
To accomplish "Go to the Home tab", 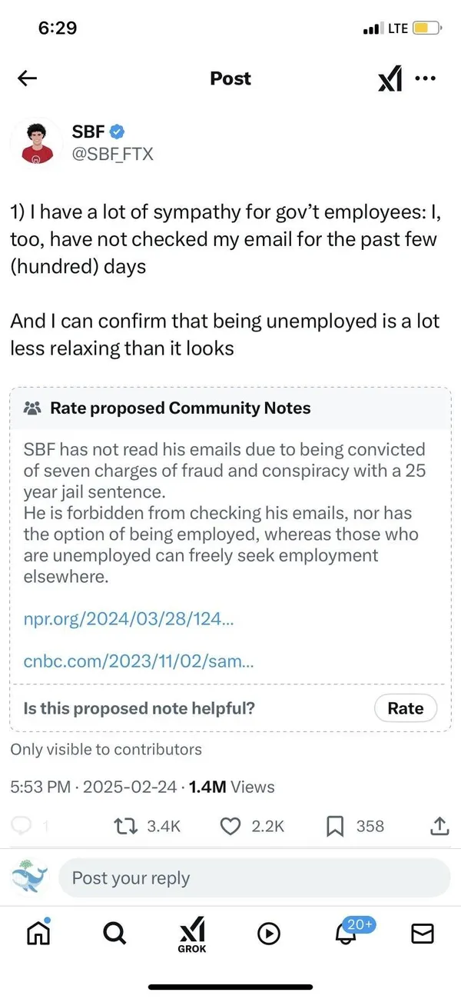I will 38,933.
